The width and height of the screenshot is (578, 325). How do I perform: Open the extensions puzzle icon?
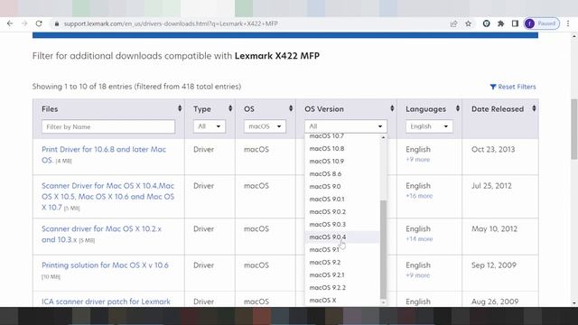click(500, 23)
